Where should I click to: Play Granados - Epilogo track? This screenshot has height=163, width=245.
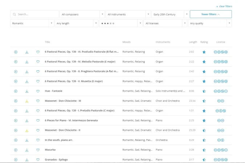pos(16,160)
